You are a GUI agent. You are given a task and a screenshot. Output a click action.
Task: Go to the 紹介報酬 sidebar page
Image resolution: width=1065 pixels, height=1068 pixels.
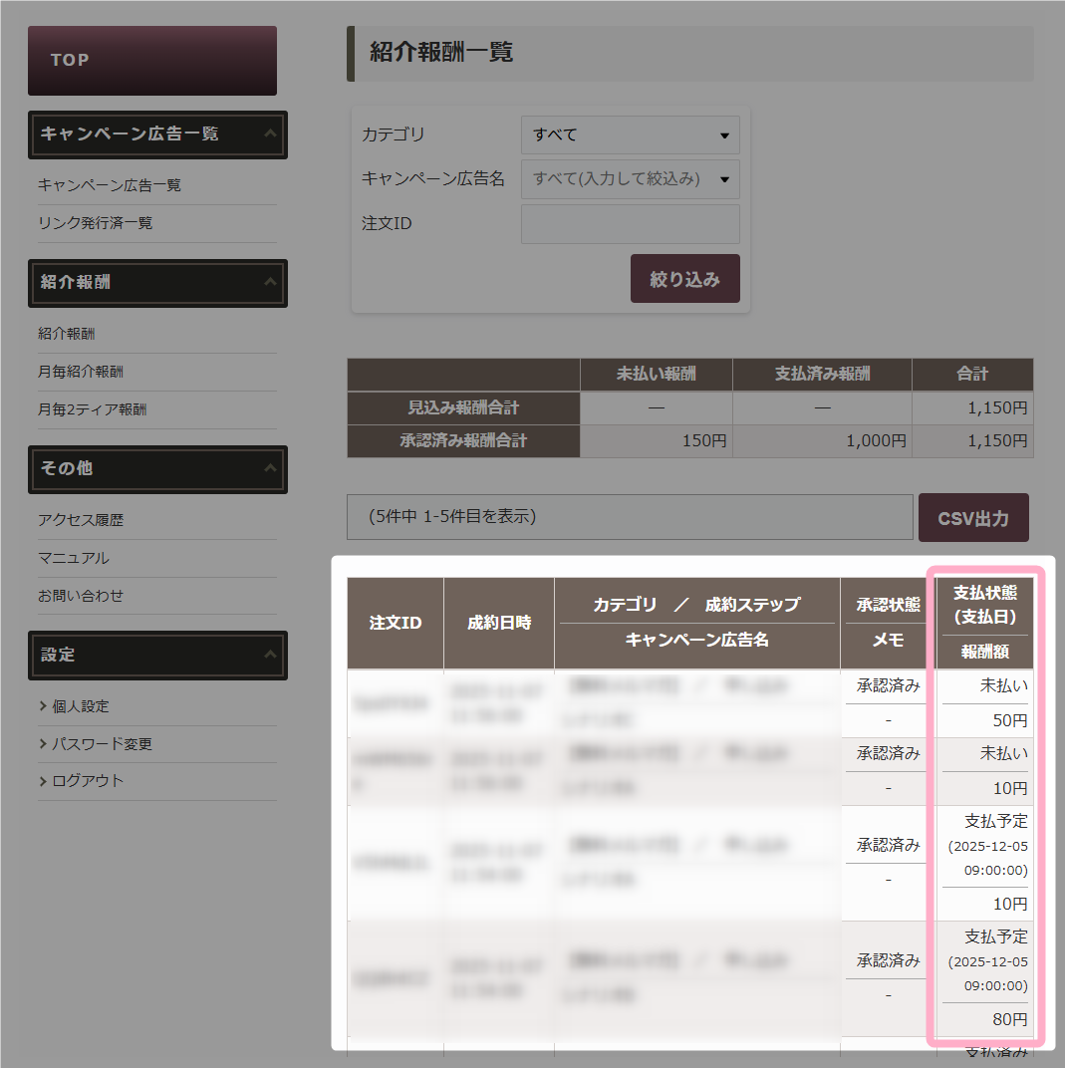pyautogui.click(x=67, y=334)
